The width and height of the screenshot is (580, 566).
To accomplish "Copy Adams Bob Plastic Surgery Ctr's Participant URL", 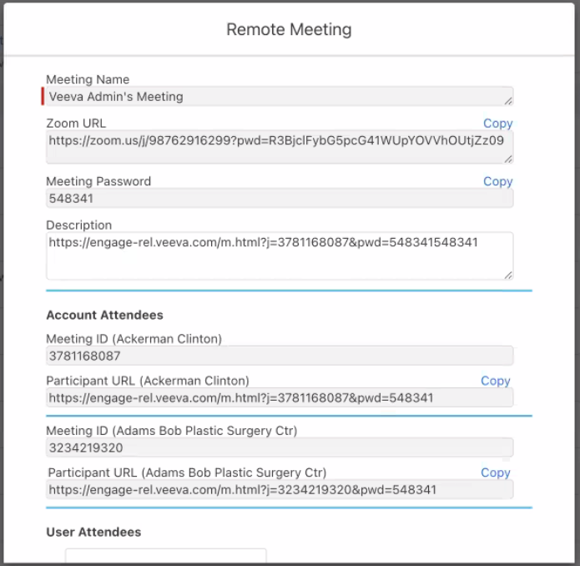I will pos(495,473).
